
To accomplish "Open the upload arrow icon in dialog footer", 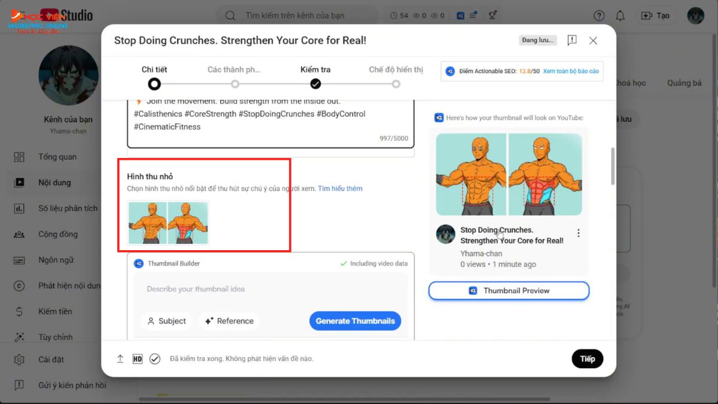I will coord(119,359).
